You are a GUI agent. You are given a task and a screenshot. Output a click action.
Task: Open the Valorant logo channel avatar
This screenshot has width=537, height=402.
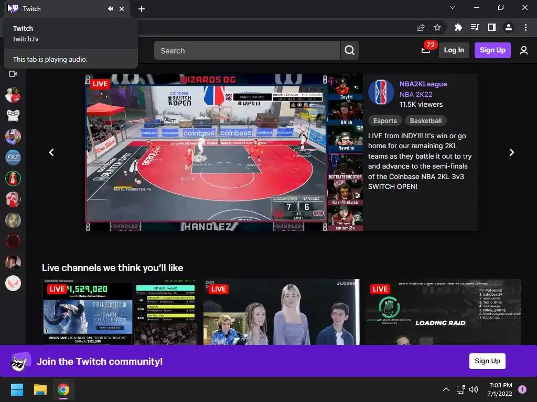(x=13, y=283)
